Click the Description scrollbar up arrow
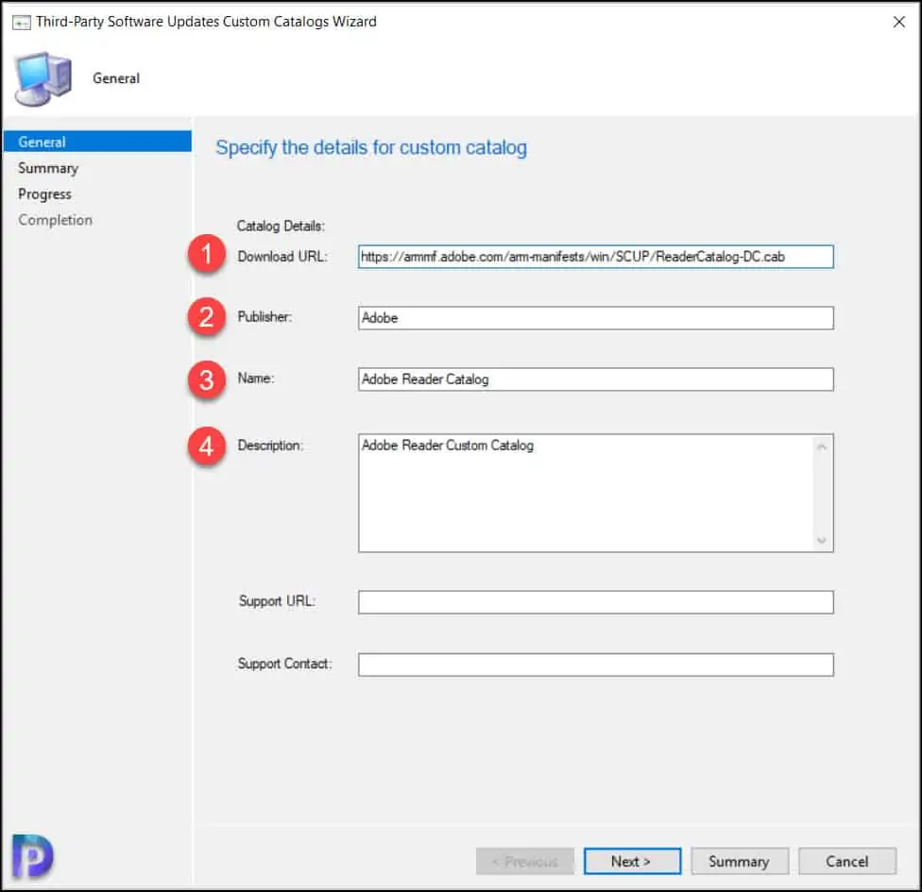922x892 pixels. point(822,447)
